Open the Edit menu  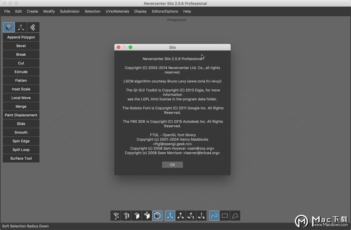(19, 11)
